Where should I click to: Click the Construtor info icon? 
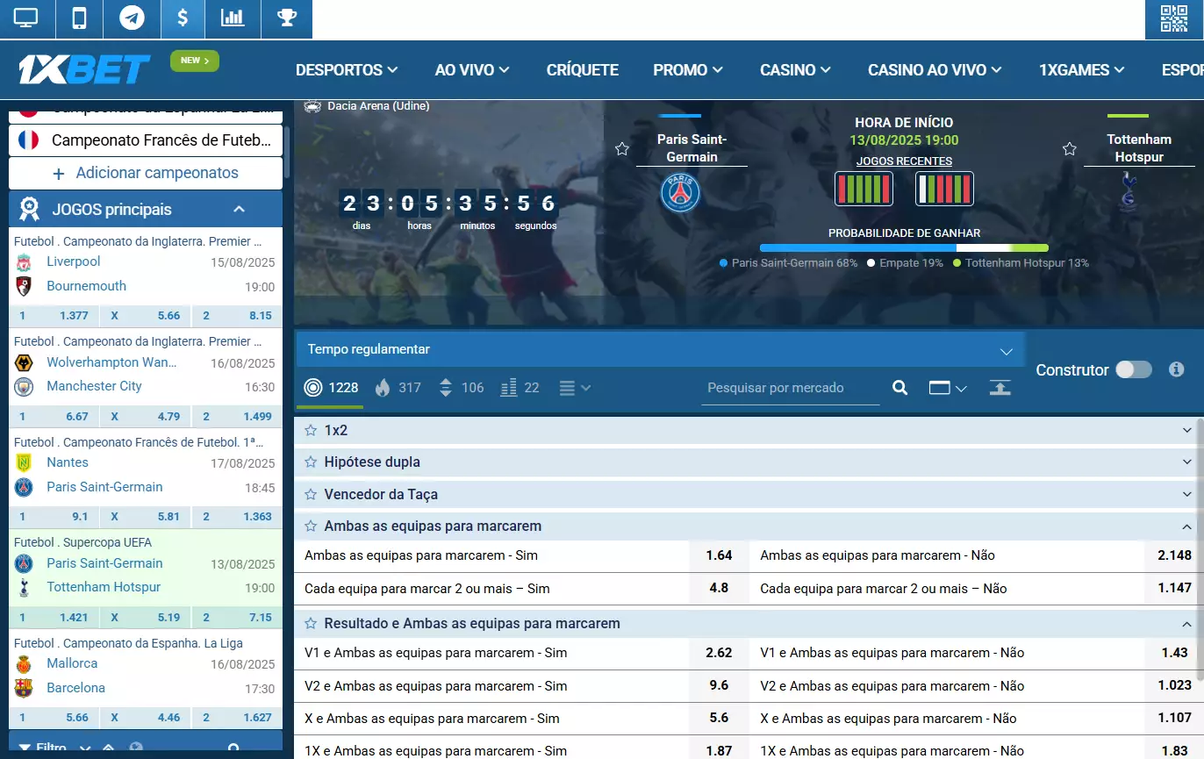click(1177, 369)
